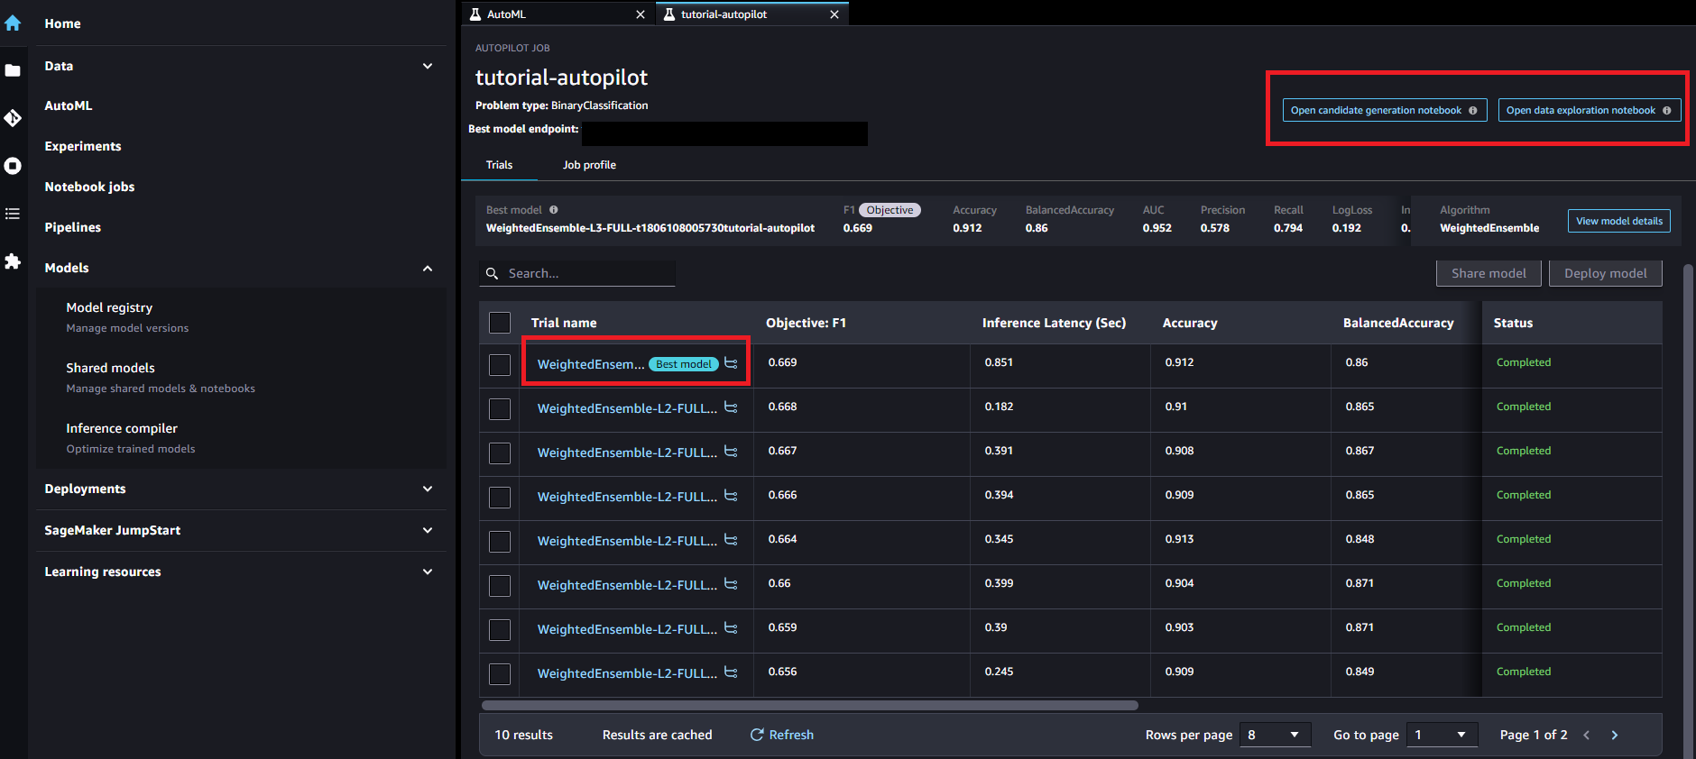The image size is (1696, 759).
Task: Go to the previous results page arrow
Action: (x=1587, y=736)
